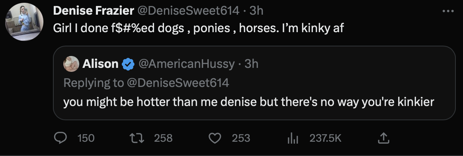Click the 237.5K views count
463x156 pixels.
[325, 138]
